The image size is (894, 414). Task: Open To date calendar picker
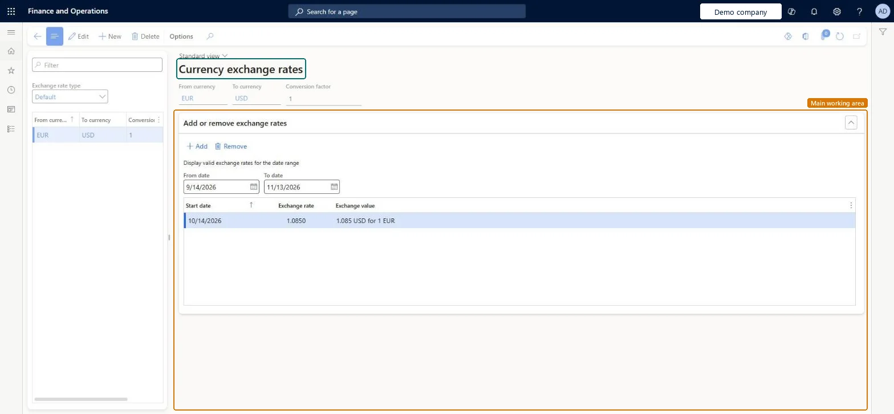pyautogui.click(x=334, y=187)
